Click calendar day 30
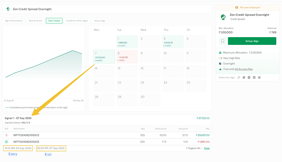Screen dimensions: 282x162 (x=150, y=100)
